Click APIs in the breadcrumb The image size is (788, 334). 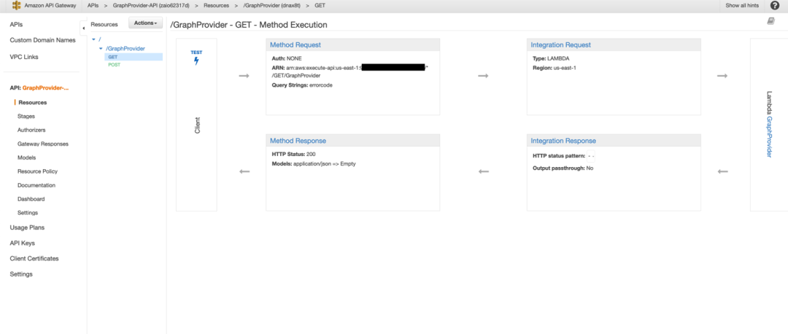(93, 6)
